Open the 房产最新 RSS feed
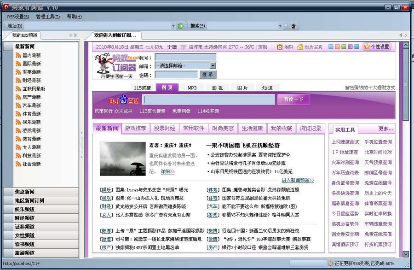 28,97
